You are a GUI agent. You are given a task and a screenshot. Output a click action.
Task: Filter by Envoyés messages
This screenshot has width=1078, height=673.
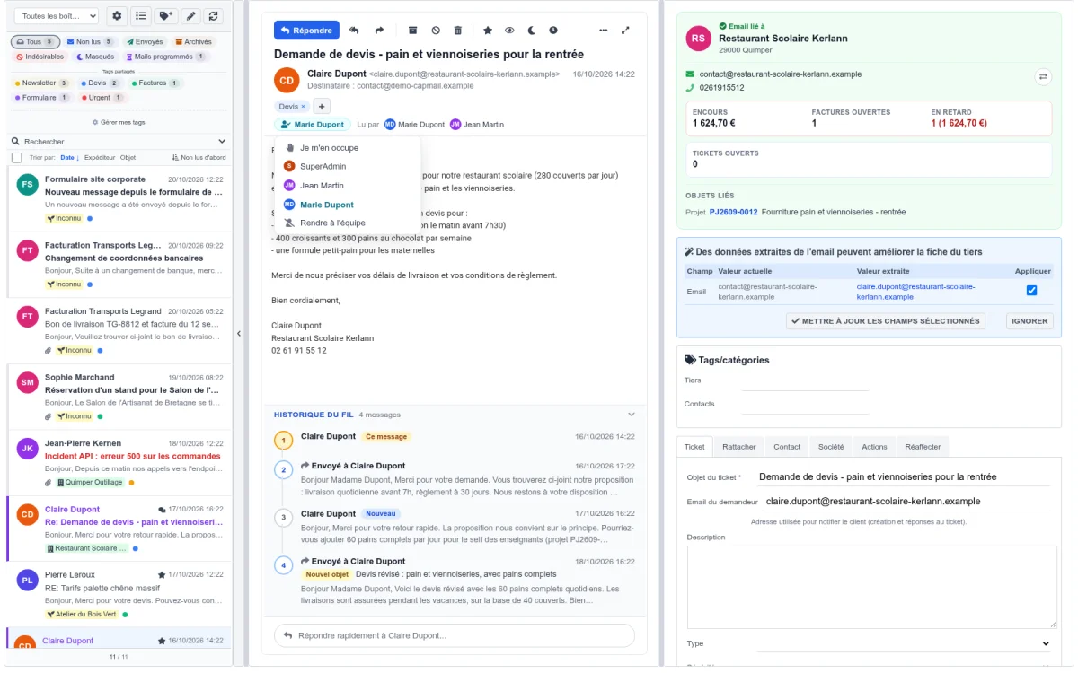click(145, 42)
